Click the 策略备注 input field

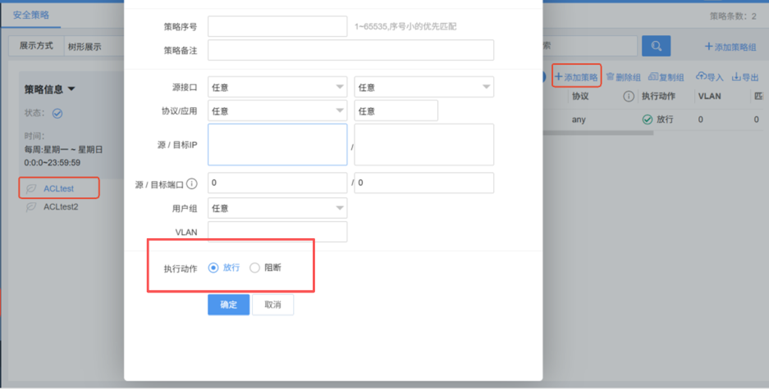(350, 50)
